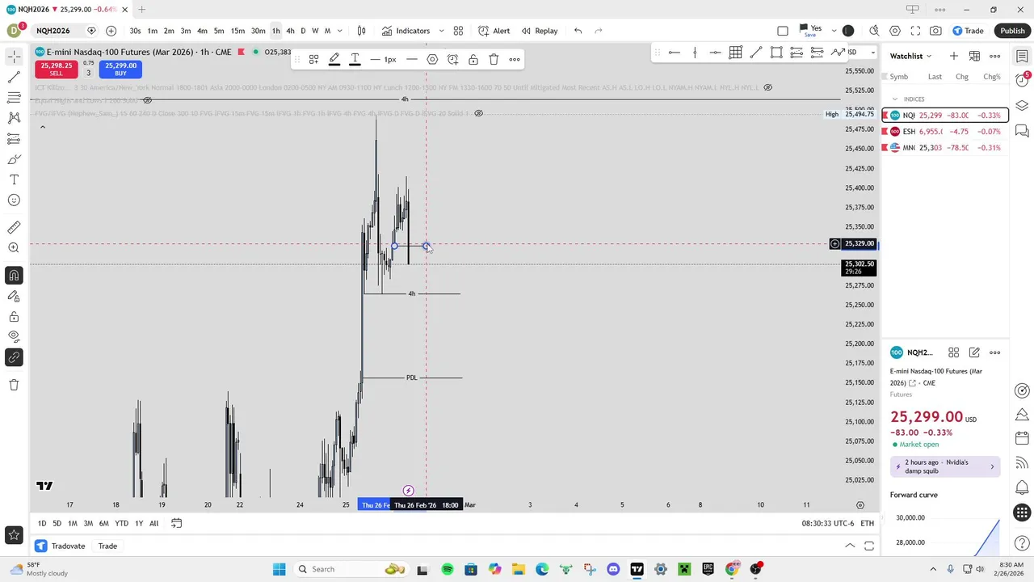Select the 30s timeframe
Viewport: 1034px width, 582px height.
click(135, 31)
